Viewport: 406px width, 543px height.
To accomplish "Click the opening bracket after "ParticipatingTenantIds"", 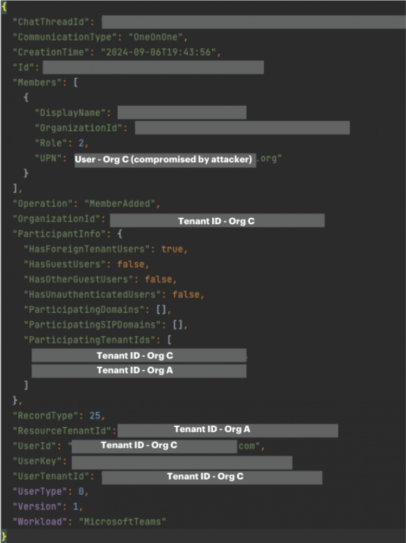I will pyautogui.click(x=169, y=340).
